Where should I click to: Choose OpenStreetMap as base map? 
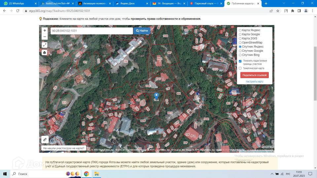(x=240, y=43)
